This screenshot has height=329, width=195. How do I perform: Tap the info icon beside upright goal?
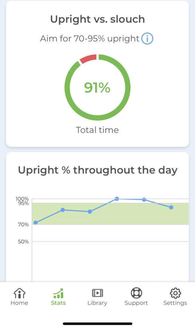click(147, 39)
